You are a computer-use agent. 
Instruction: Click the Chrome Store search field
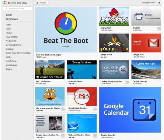click(x=18, y=8)
